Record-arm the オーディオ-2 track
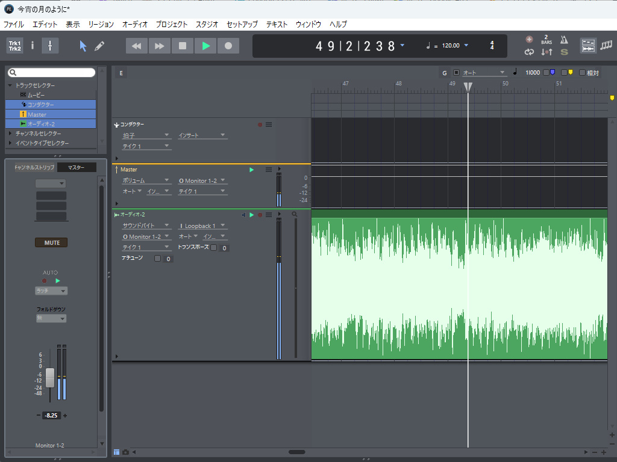Image resolution: width=617 pixels, height=462 pixels. click(x=260, y=215)
